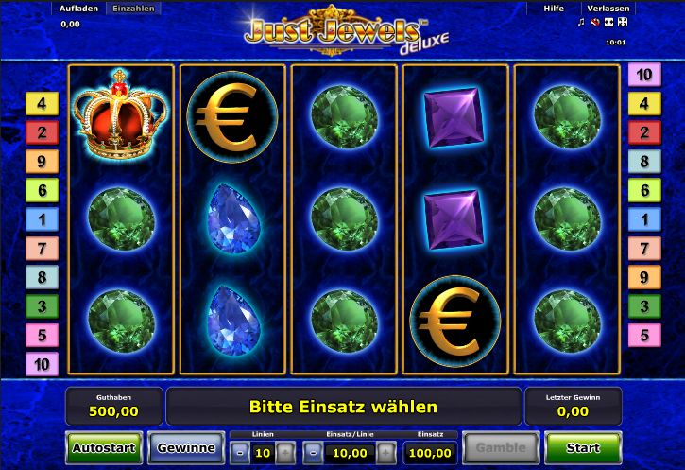Viewport: 685px width, 470px height.
Task: Click the center green emerald on reel three
Action: (x=344, y=219)
